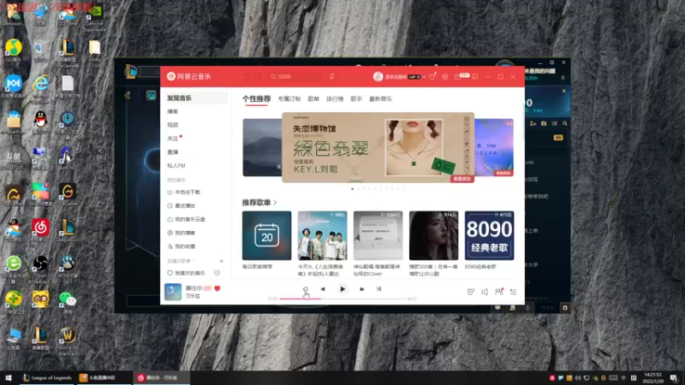Open 直播 in the sidebar
Viewport: 685px width, 385px height.
click(173, 152)
